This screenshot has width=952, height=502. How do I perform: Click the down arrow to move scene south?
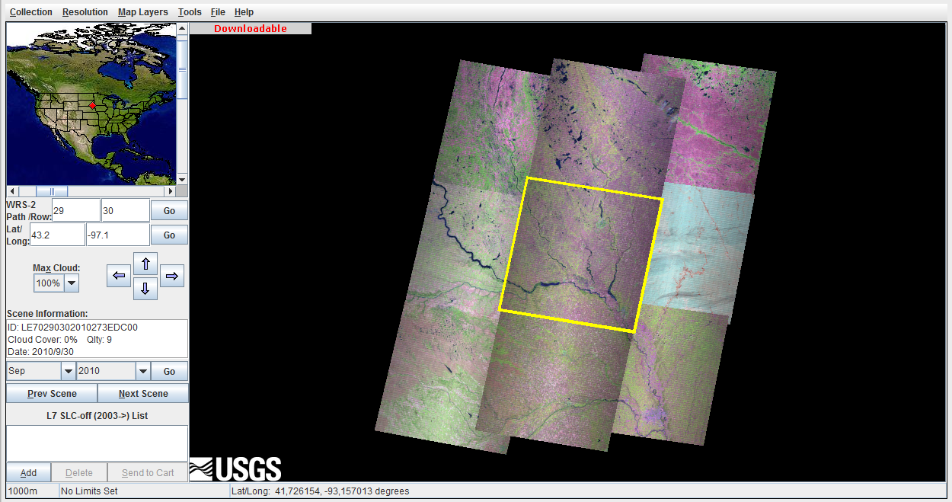pos(145,288)
